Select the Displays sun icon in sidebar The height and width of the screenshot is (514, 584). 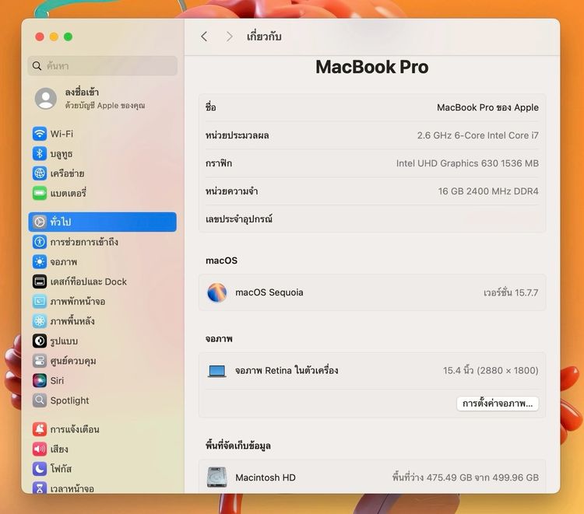tap(40, 262)
